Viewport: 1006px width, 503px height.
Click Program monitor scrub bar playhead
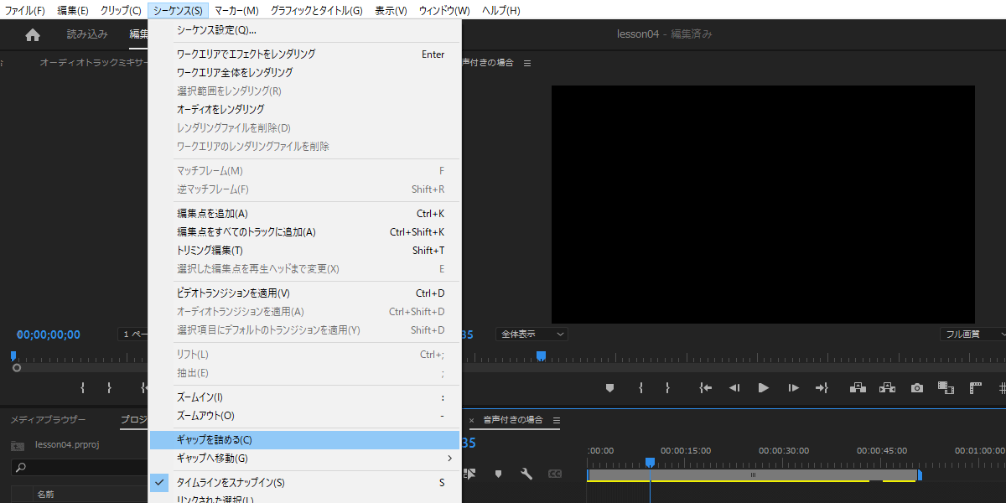point(541,356)
